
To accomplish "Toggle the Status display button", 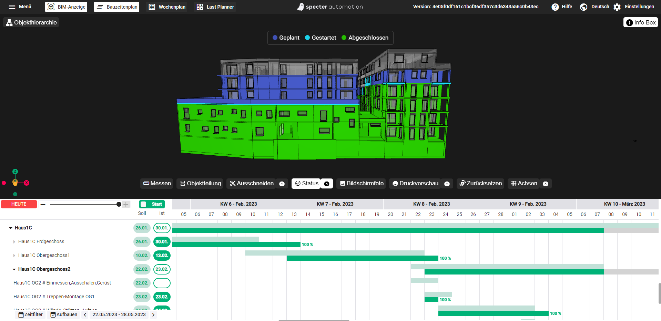I will (306, 184).
